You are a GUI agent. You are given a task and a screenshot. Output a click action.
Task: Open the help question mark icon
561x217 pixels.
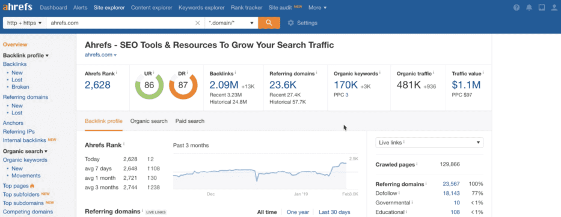click(517, 8)
